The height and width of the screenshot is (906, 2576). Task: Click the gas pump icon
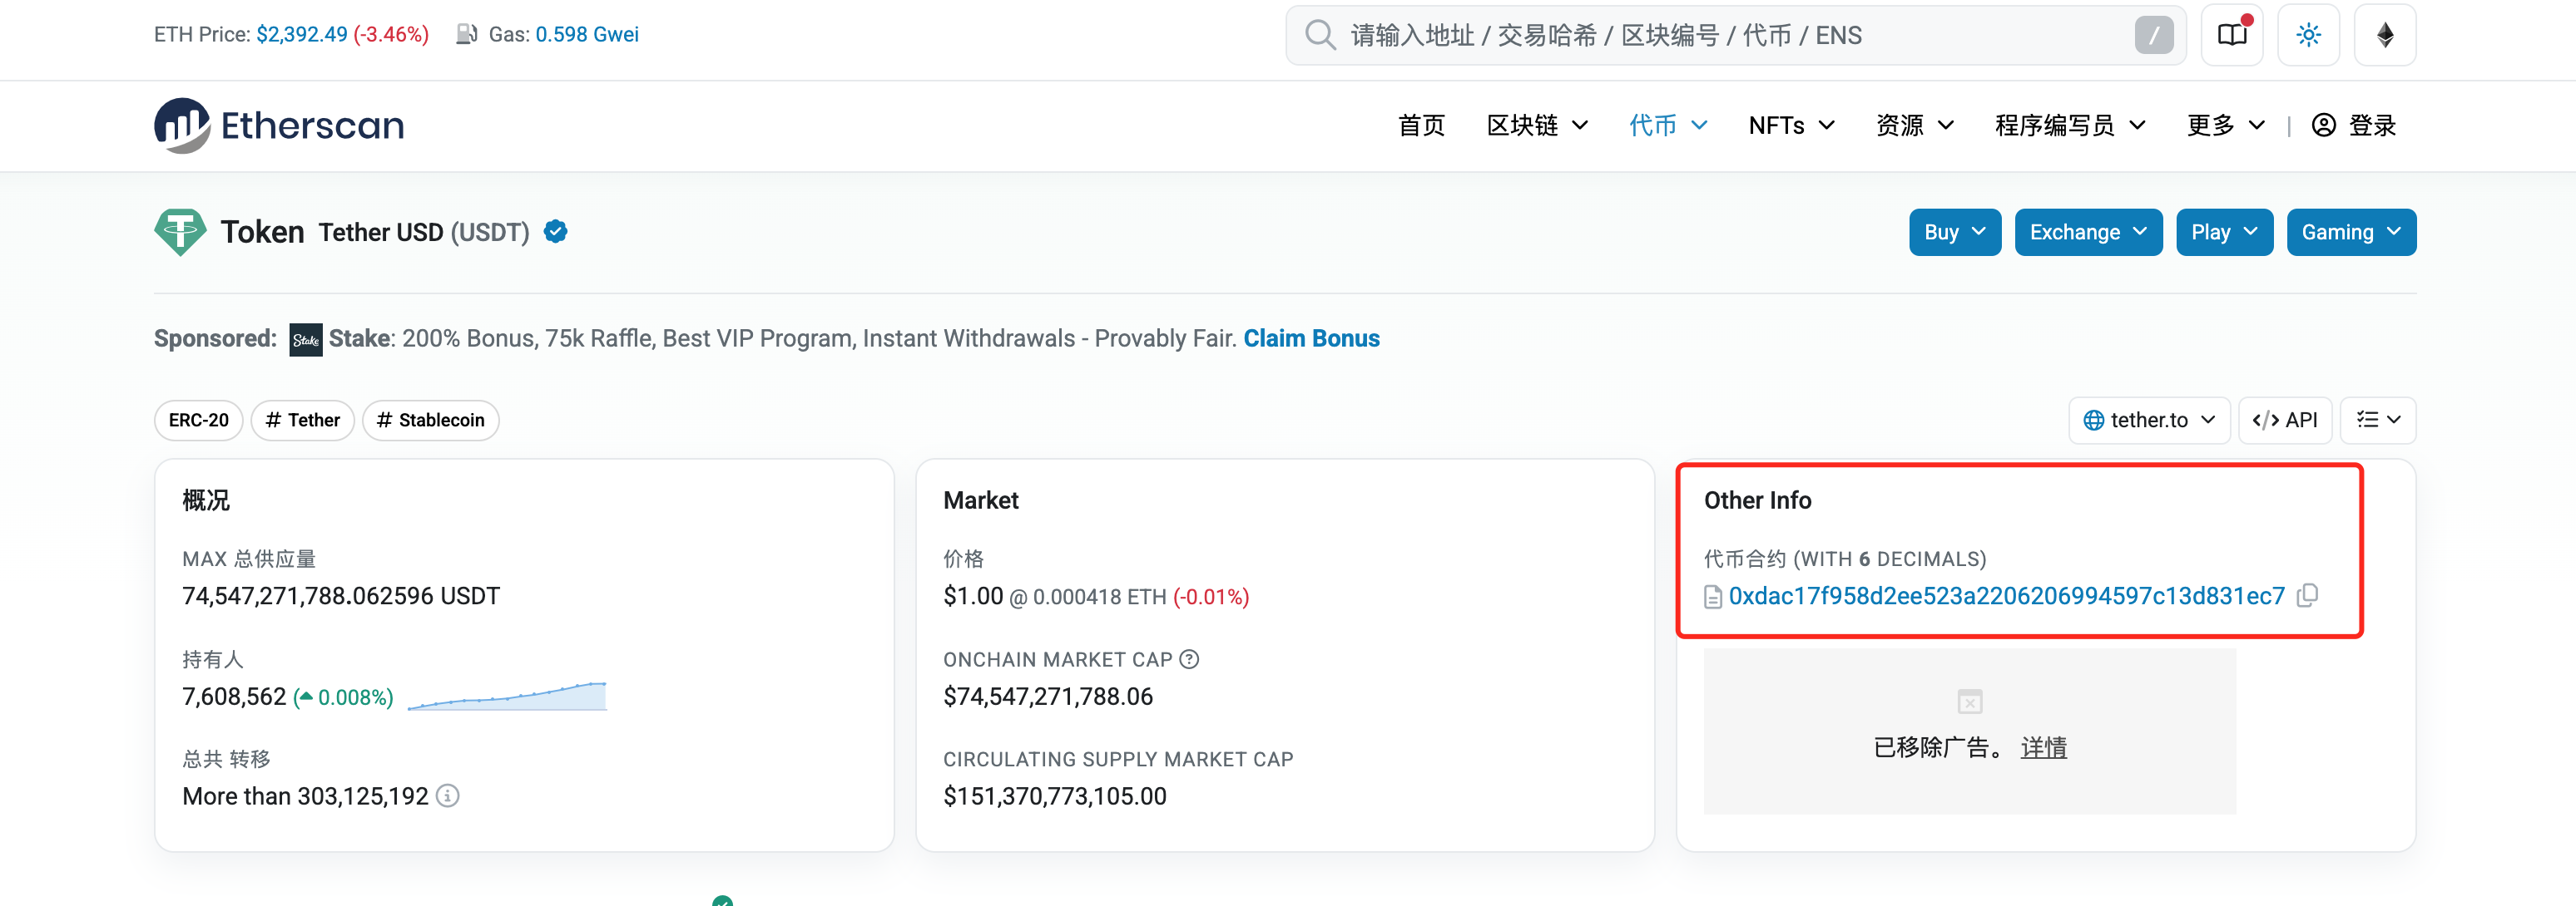click(x=466, y=34)
